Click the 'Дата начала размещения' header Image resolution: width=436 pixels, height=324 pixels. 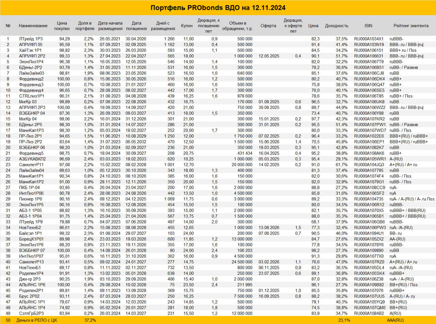110,26
